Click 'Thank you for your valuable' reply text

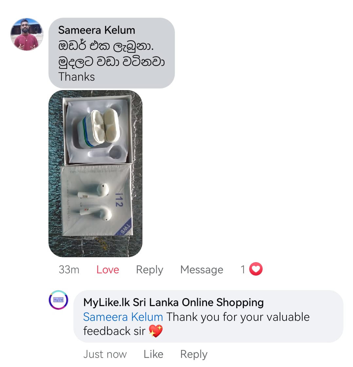pyautogui.click(x=238, y=317)
